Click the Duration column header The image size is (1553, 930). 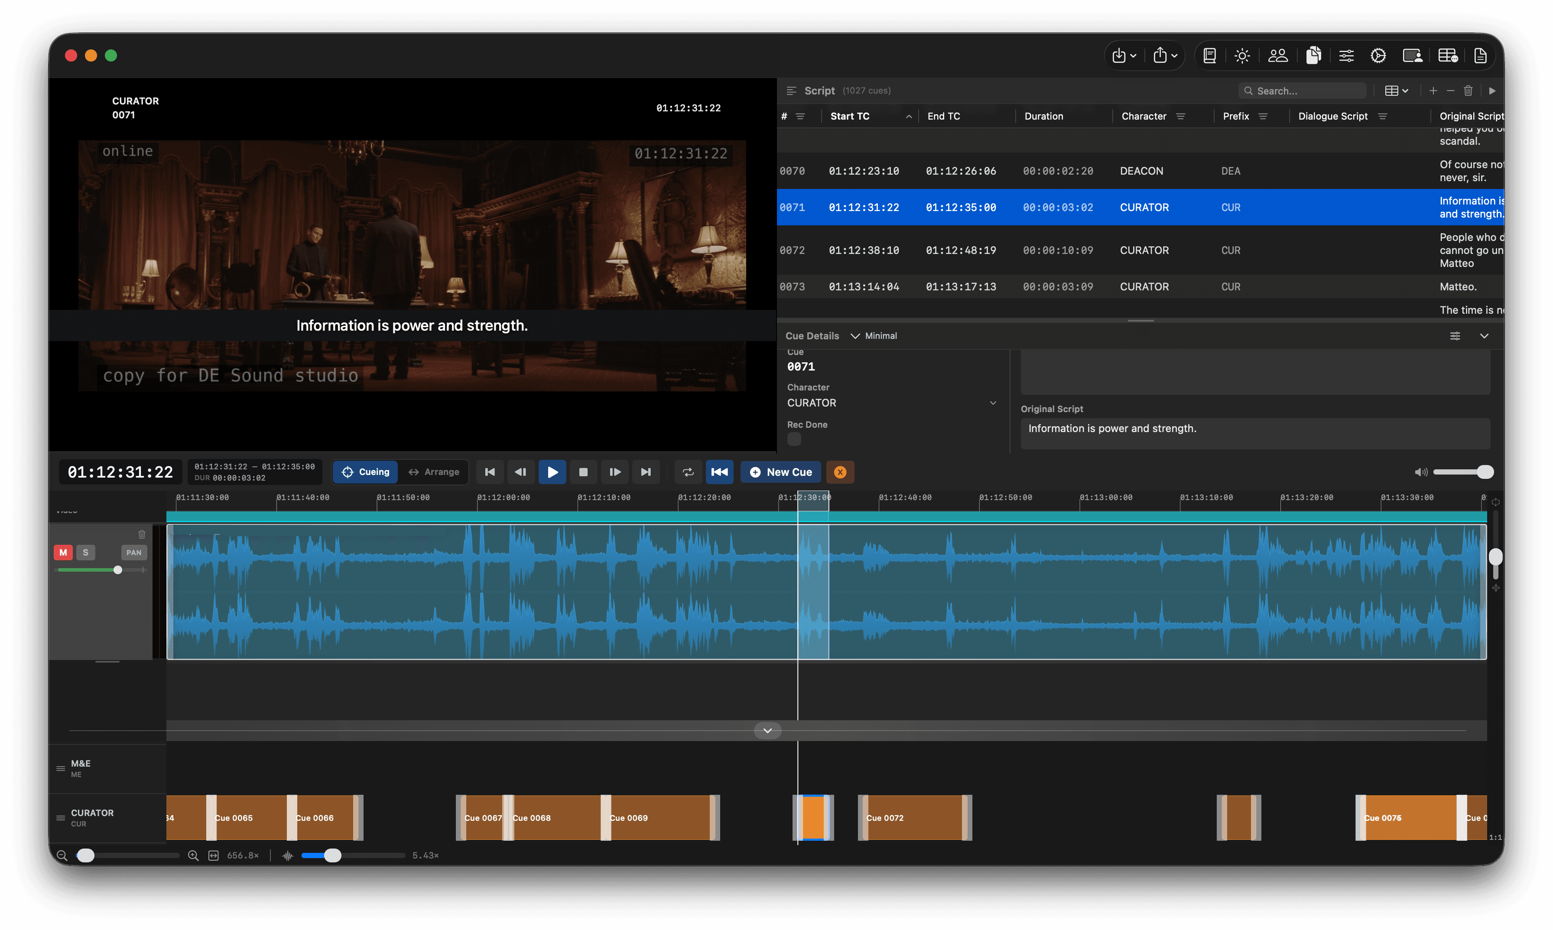pos(1064,116)
